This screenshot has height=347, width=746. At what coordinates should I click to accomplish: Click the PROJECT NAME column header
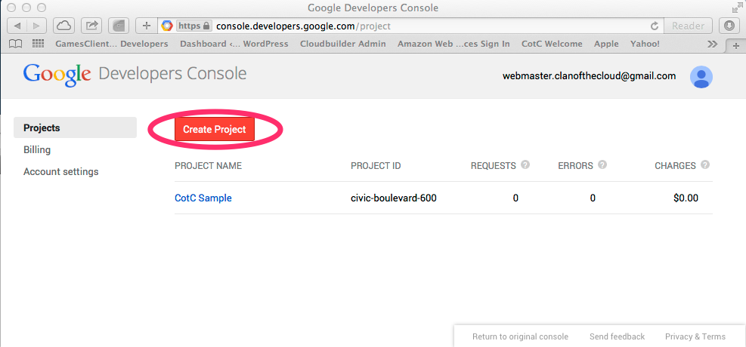tap(209, 166)
